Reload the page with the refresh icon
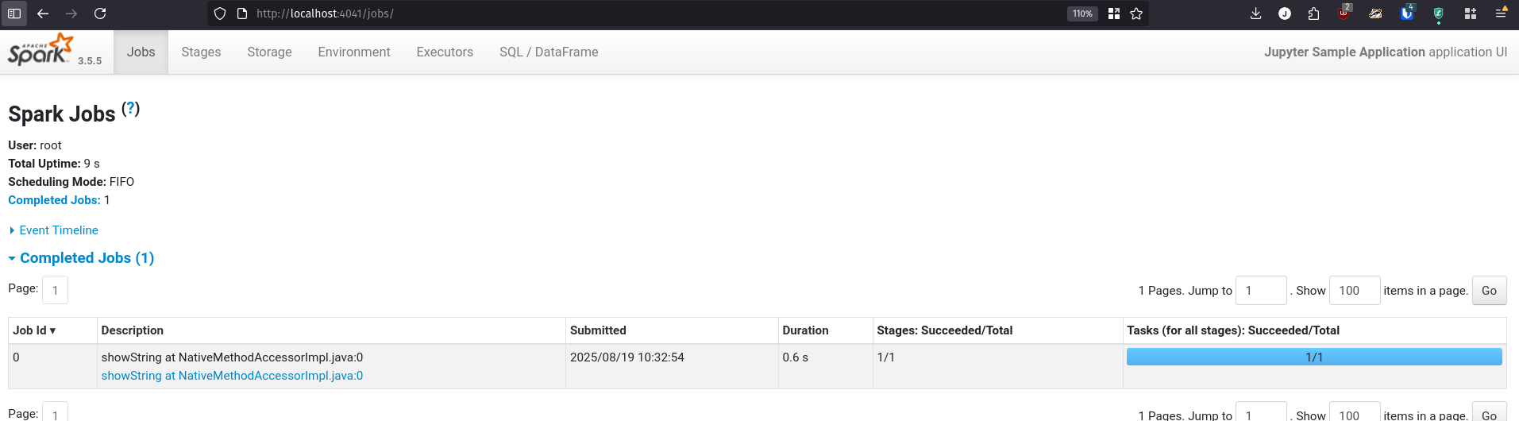 point(100,14)
